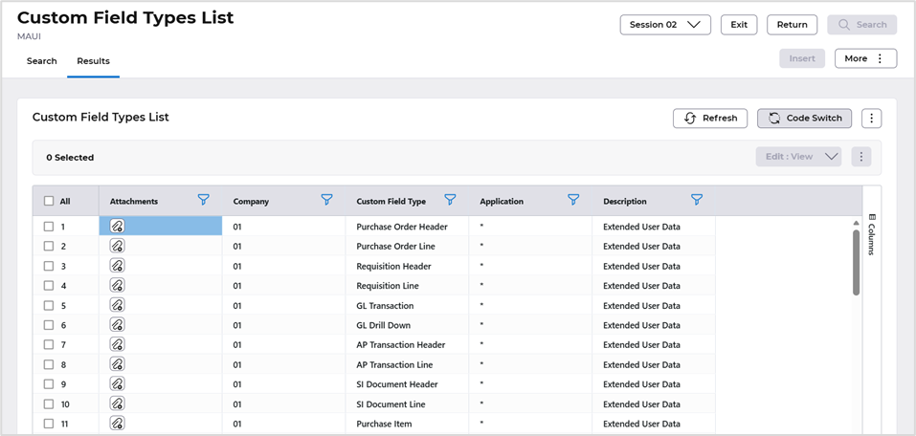
Task: Expand the Edit : View dropdown
Action: point(798,157)
